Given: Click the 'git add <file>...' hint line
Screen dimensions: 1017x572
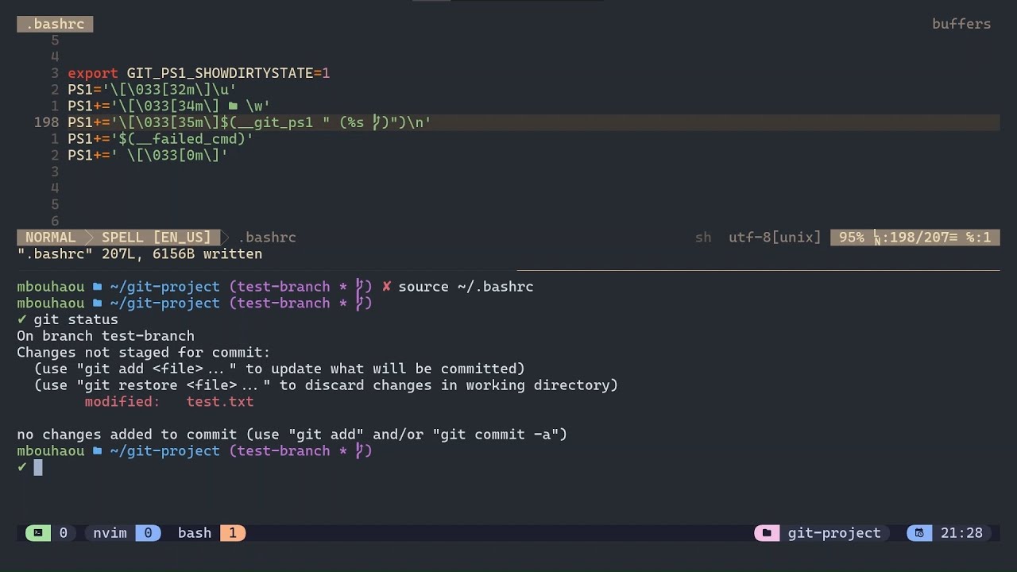Looking at the screenshot, I should (x=280, y=369).
